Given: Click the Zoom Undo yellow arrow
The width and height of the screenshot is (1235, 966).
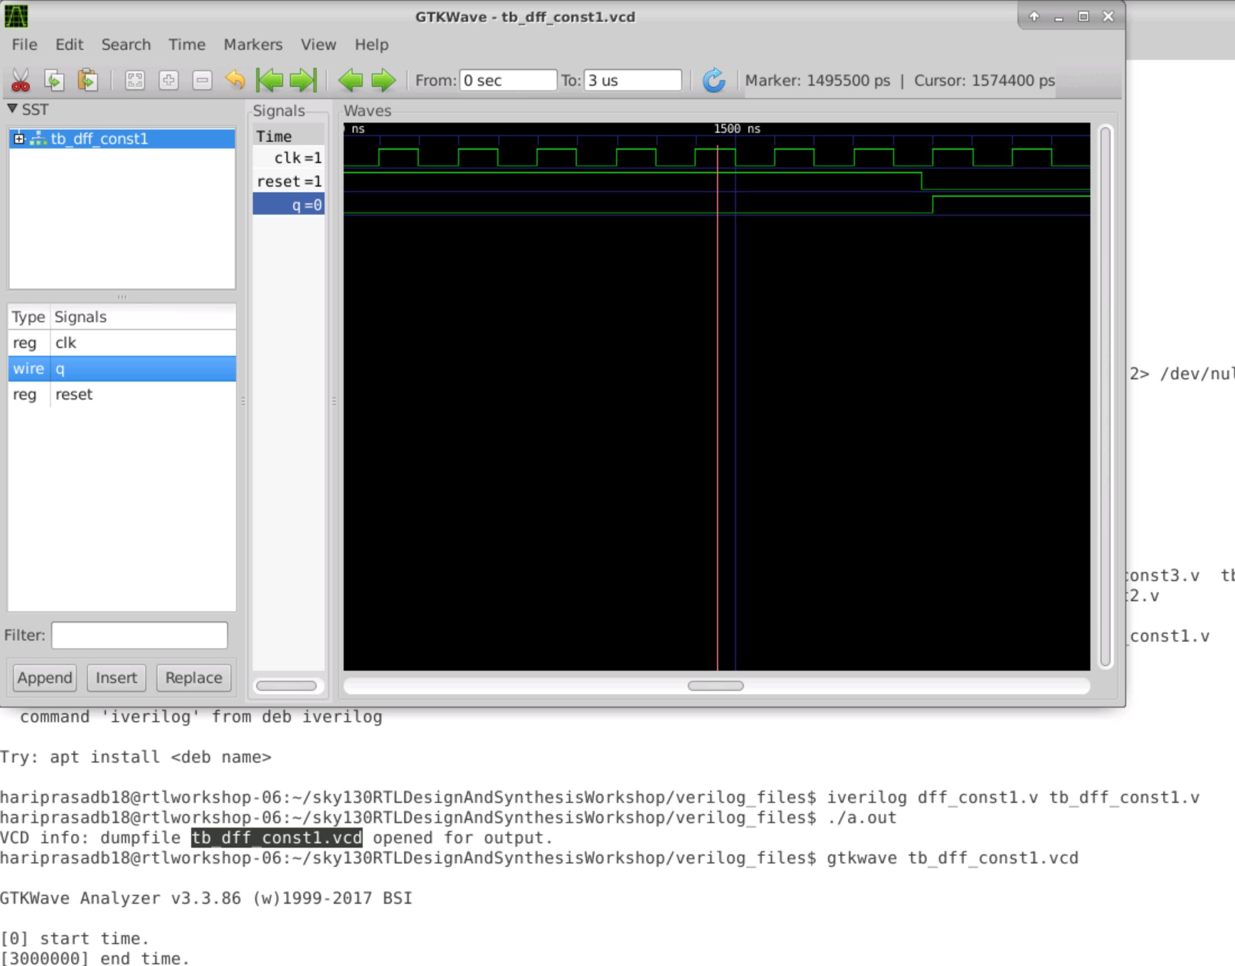Looking at the screenshot, I should [x=236, y=80].
